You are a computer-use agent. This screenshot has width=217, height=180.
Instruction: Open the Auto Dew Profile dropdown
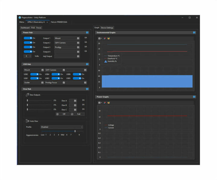[x=62, y=127]
